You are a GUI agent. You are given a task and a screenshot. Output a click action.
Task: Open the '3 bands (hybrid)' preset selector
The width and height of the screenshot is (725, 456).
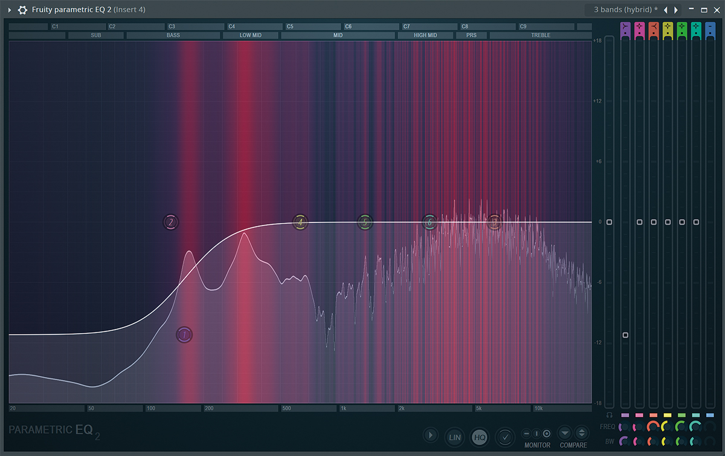626,10
